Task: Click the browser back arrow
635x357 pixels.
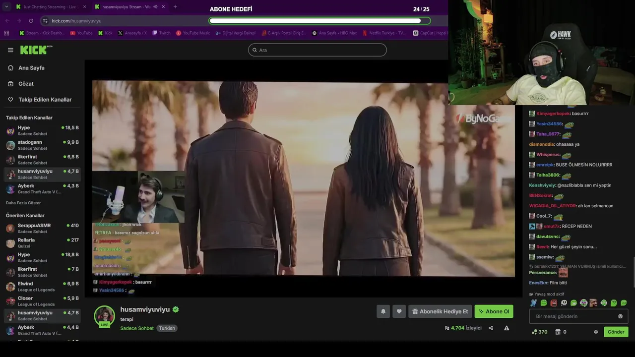Action: [x=7, y=21]
